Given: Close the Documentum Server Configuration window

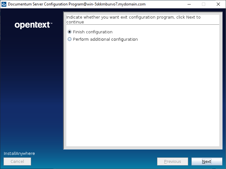Looking at the screenshot, I should 218,4.
